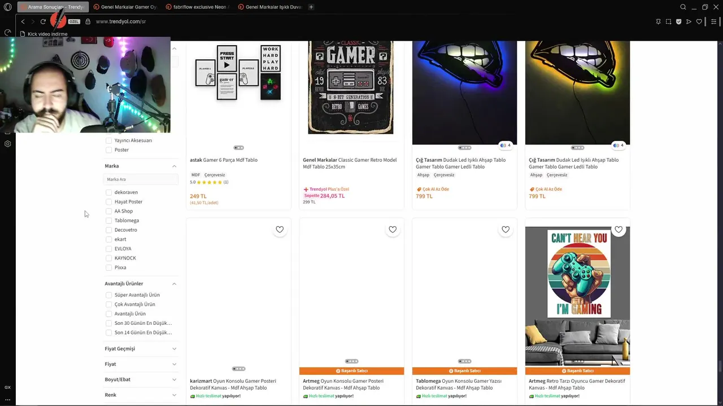This screenshot has height=406, width=723.
Task: Click the www.trendyol.com address bar
Action: 121,21
